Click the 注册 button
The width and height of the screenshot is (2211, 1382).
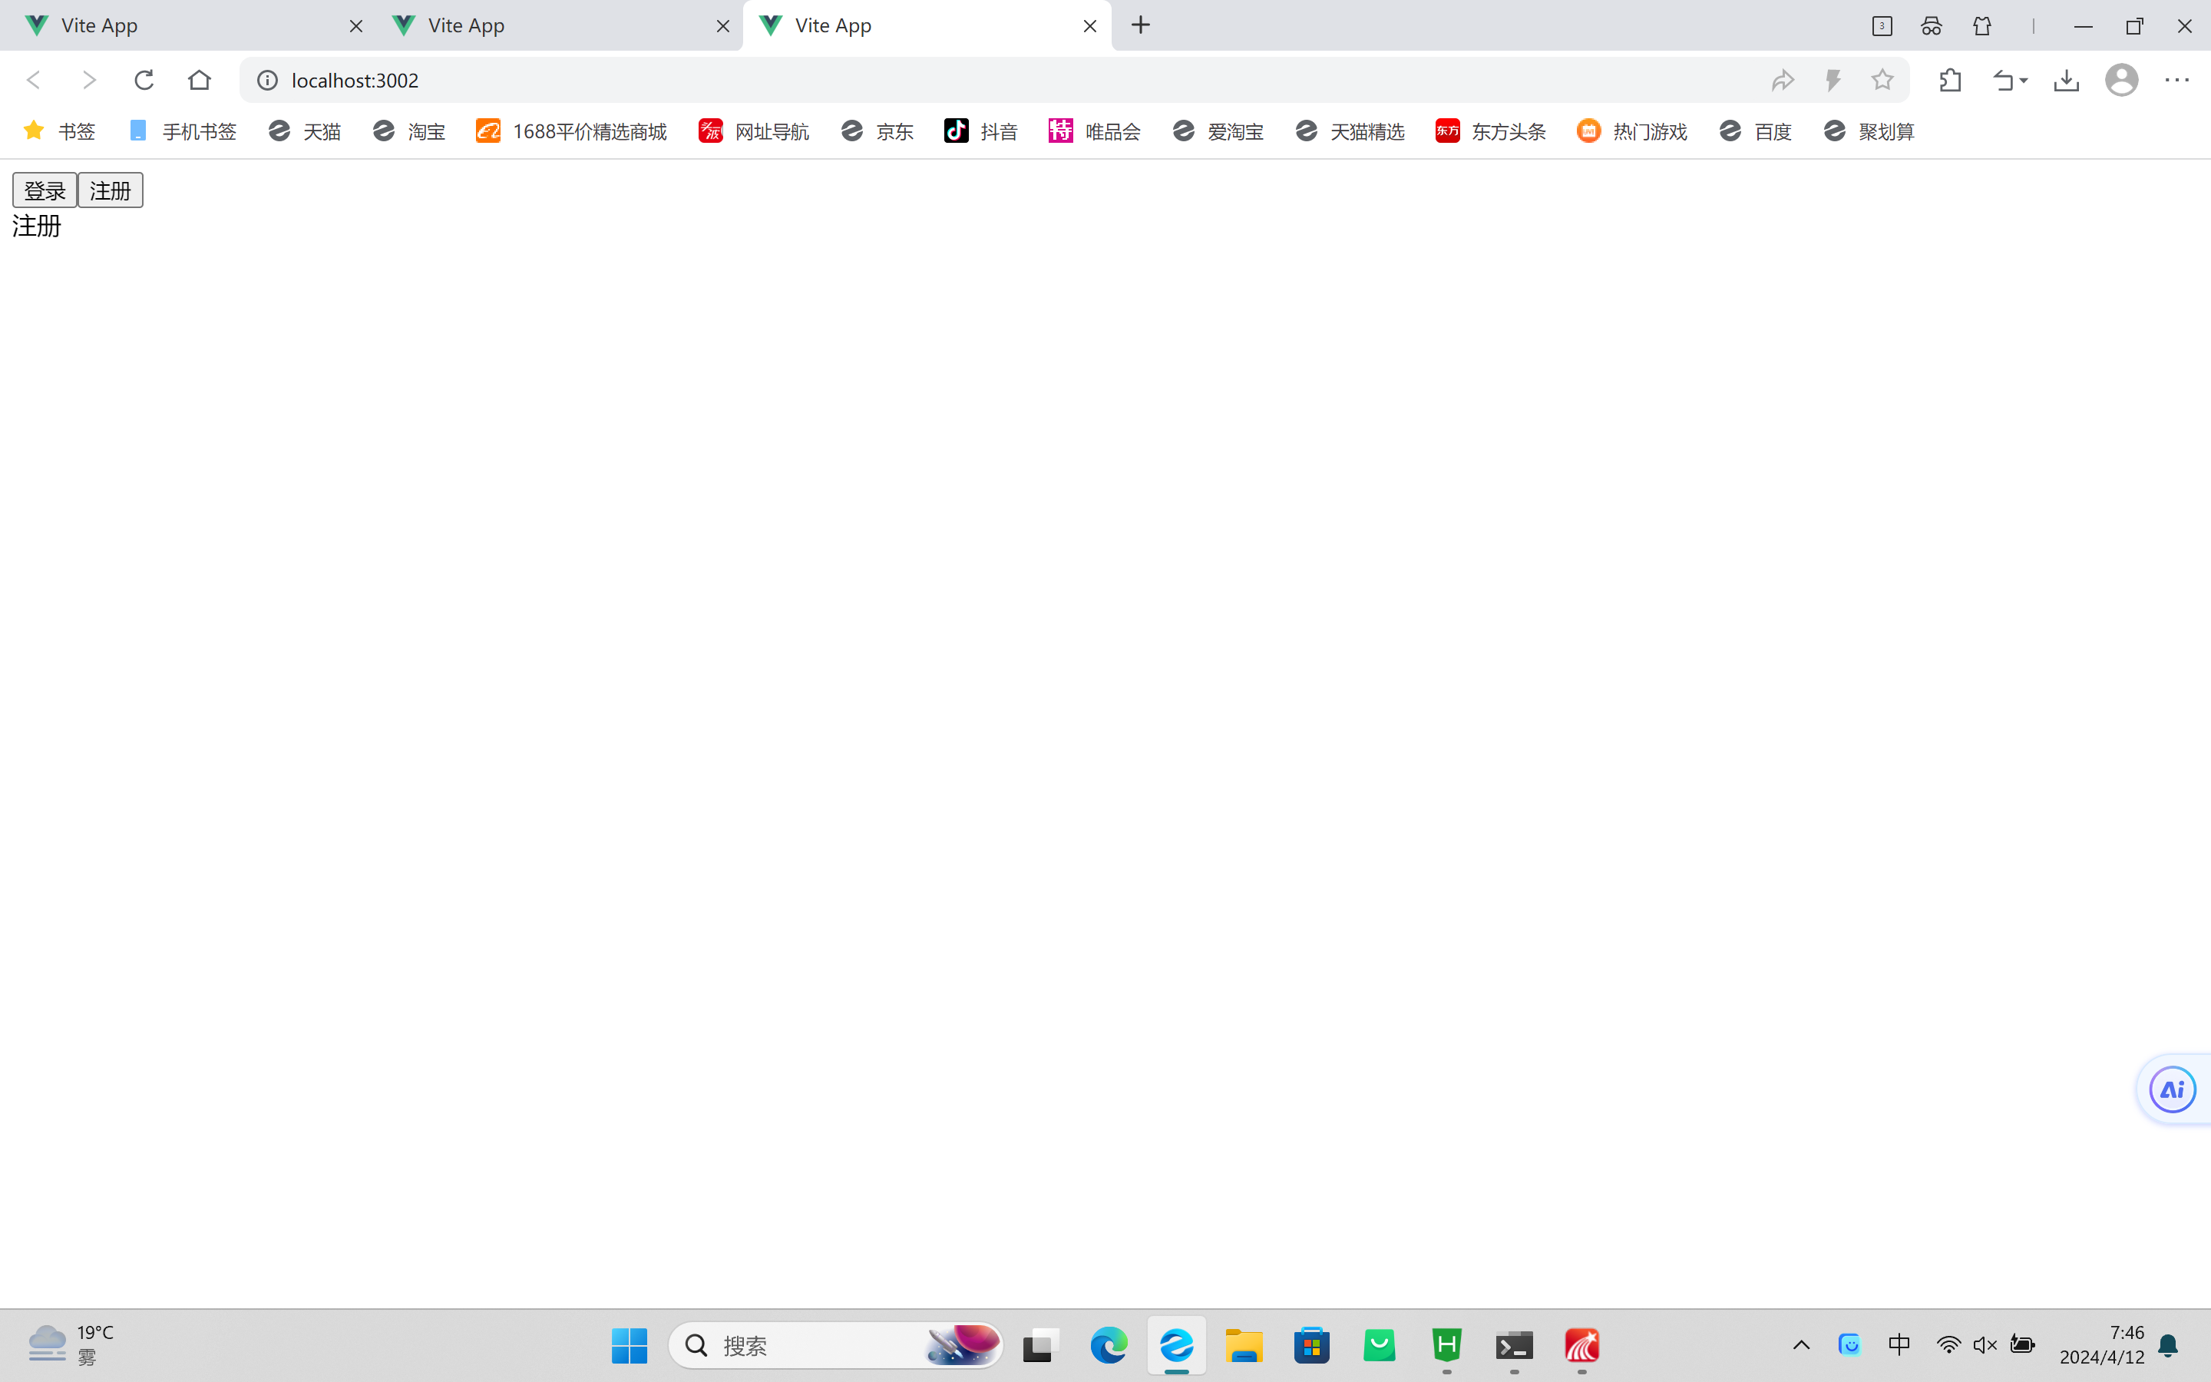tap(111, 189)
